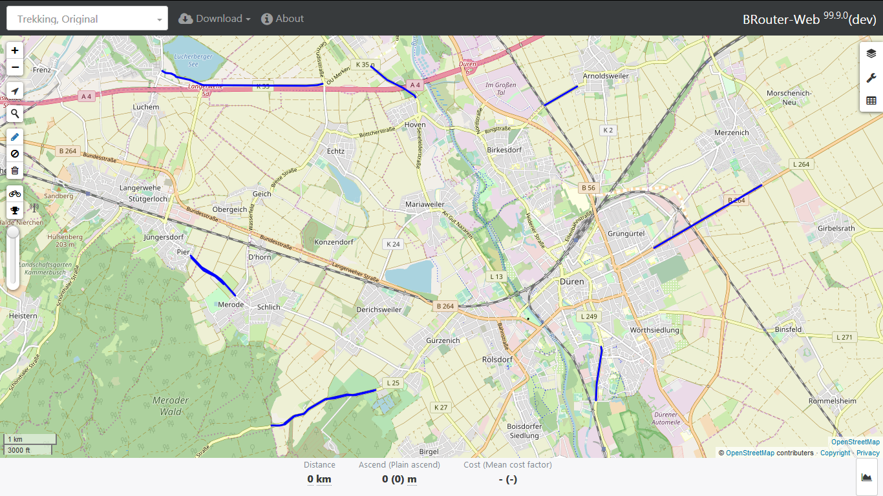Toggle the bicycle overlay button
This screenshot has width=883, height=496.
tap(15, 193)
